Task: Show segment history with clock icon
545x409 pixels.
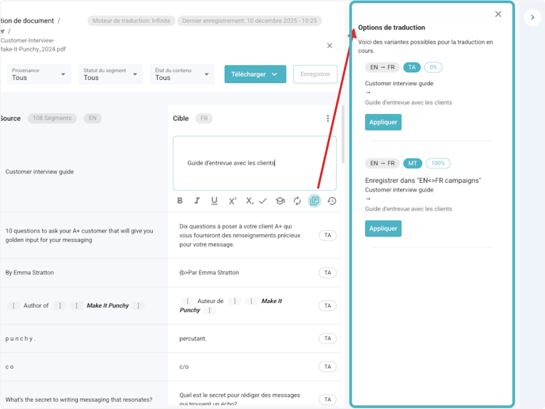Action: tap(332, 201)
